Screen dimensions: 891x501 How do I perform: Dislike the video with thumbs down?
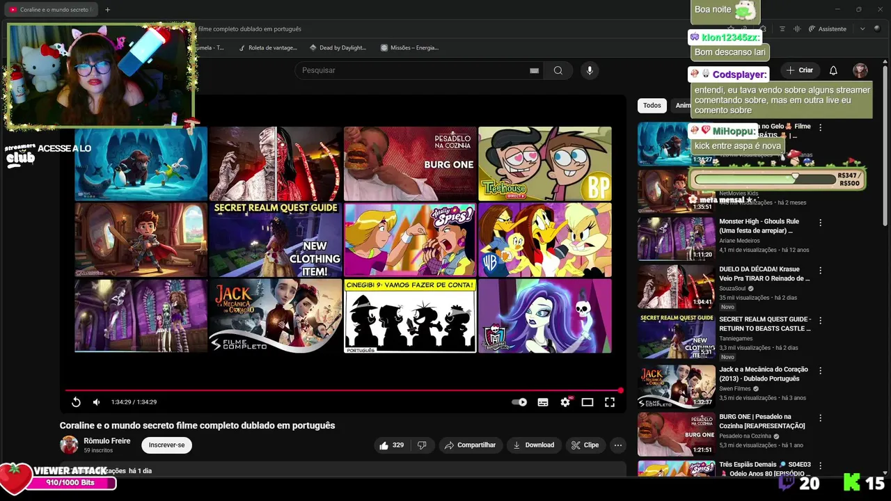(x=422, y=445)
